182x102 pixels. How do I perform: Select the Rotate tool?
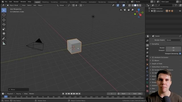[x=4, y=24]
